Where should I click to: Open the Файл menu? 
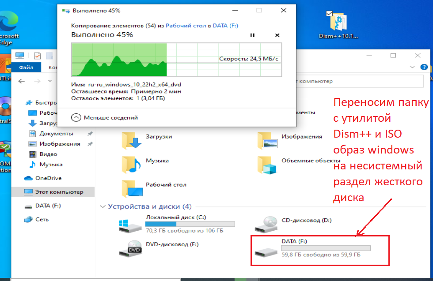point(26,67)
